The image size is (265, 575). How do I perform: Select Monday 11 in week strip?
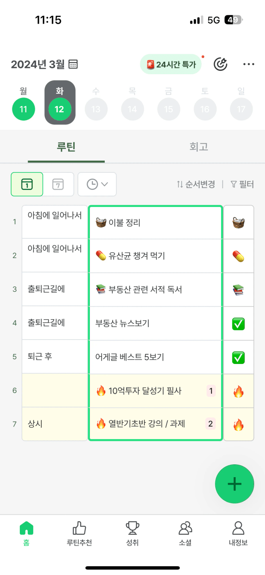click(24, 104)
